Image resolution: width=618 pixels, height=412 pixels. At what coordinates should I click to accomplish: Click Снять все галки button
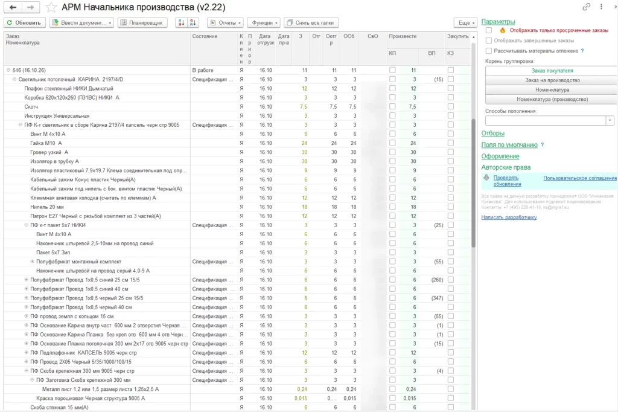[311, 23]
